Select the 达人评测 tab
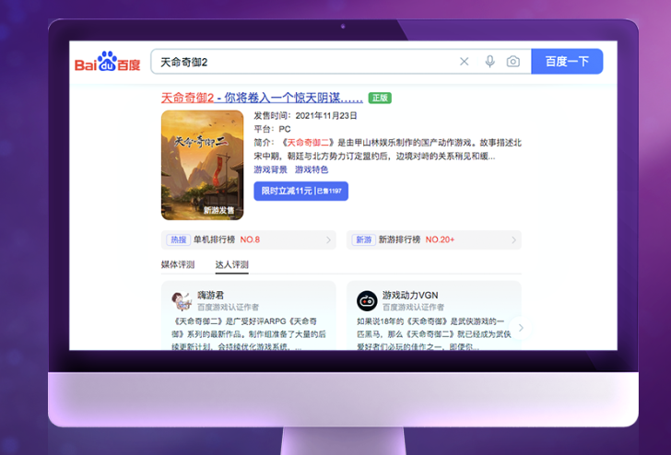This screenshot has height=455, width=671. pyautogui.click(x=231, y=264)
